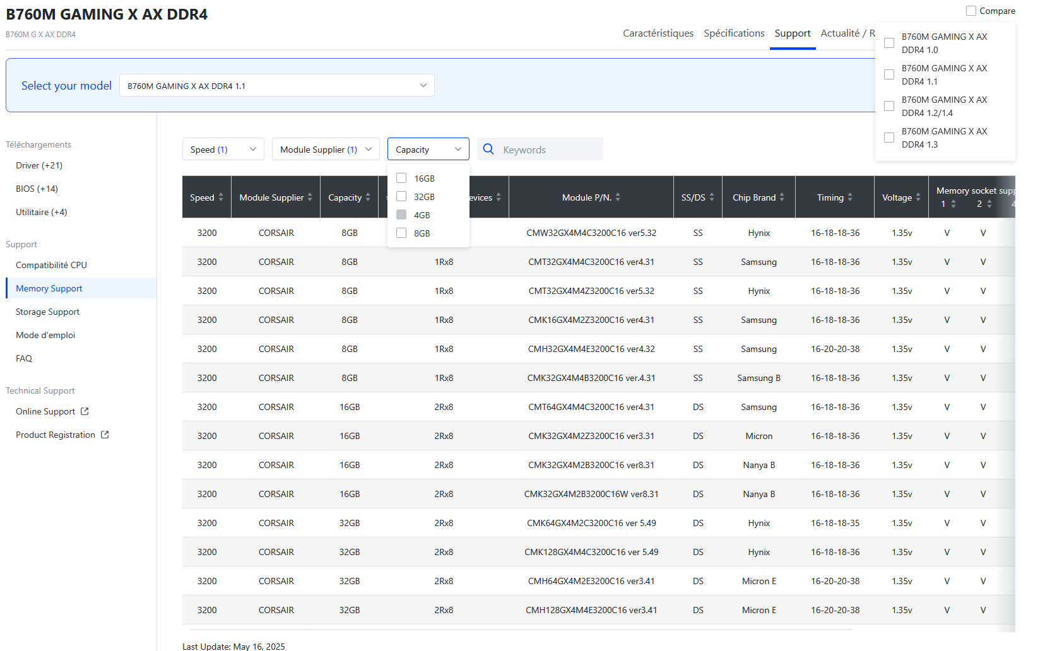The height and width of the screenshot is (651, 1045).
Task: Sort by SS/DS column arrows
Action: coord(712,197)
